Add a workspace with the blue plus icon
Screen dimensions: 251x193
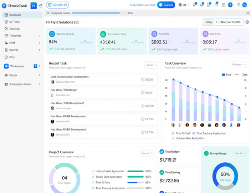tap(35, 66)
